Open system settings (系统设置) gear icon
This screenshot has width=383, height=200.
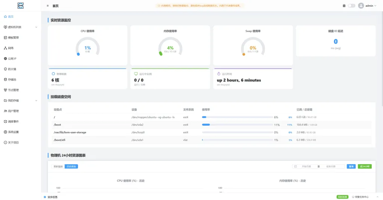click(x=5, y=132)
